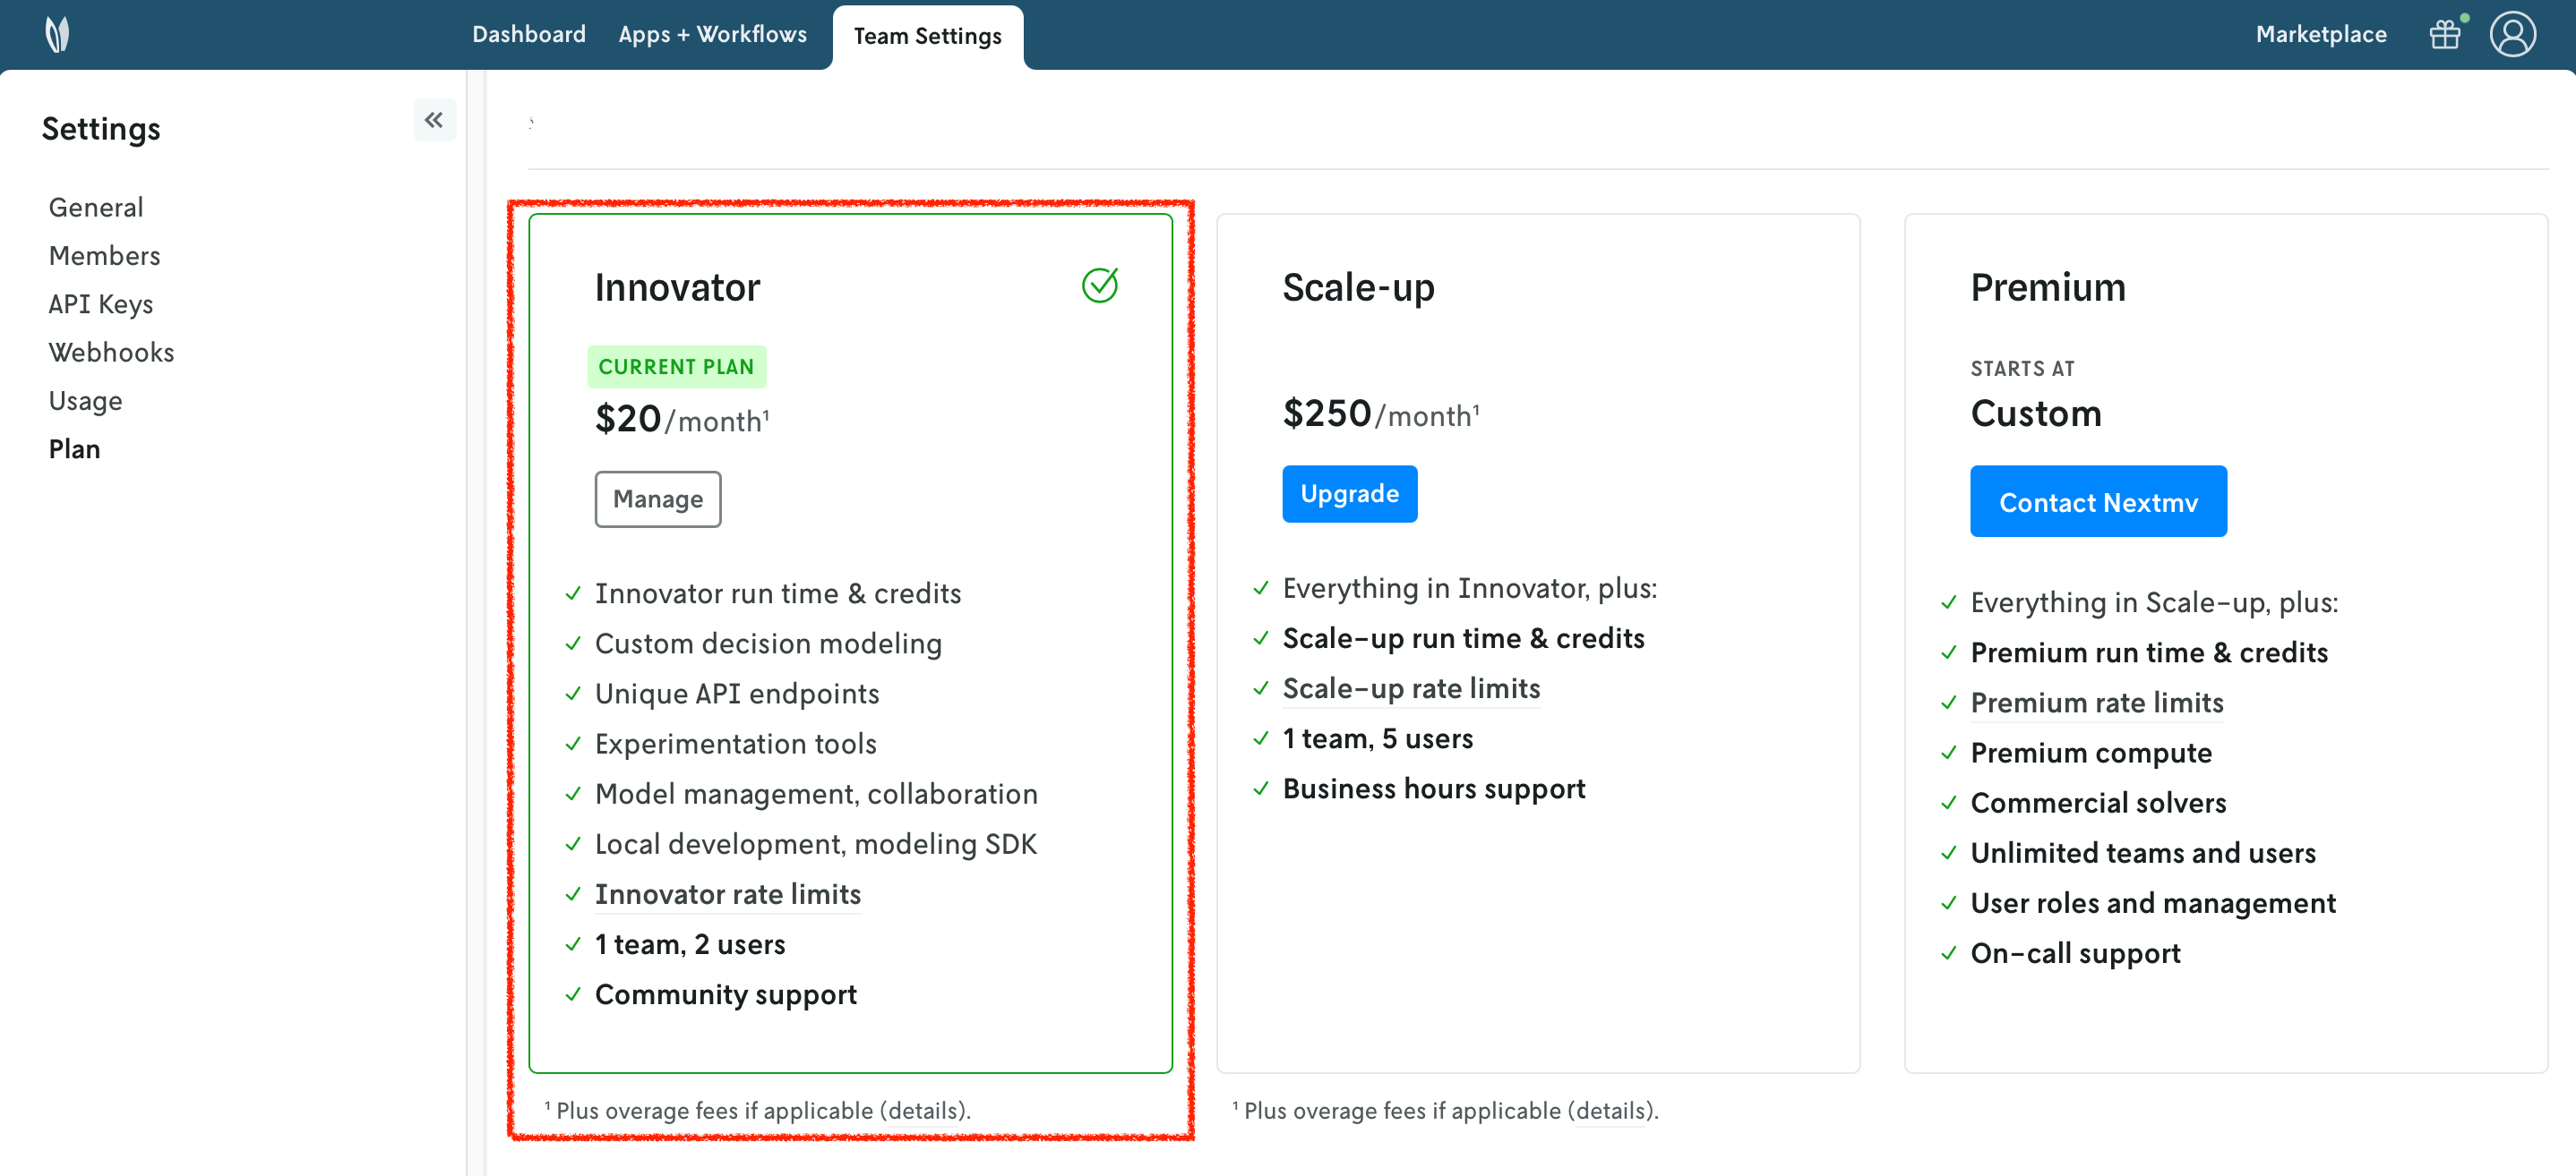Viewport: 2576px width, 1176px height.
Task: Open the Premium rate limits link
Action: point(2096,703)
